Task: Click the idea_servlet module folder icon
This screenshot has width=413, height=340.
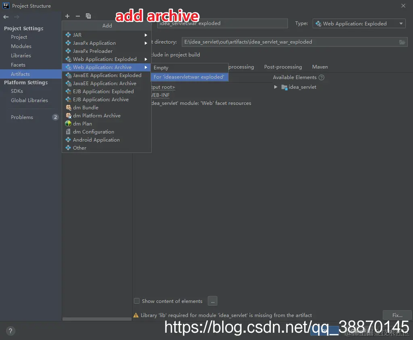Action: (284, 87)
